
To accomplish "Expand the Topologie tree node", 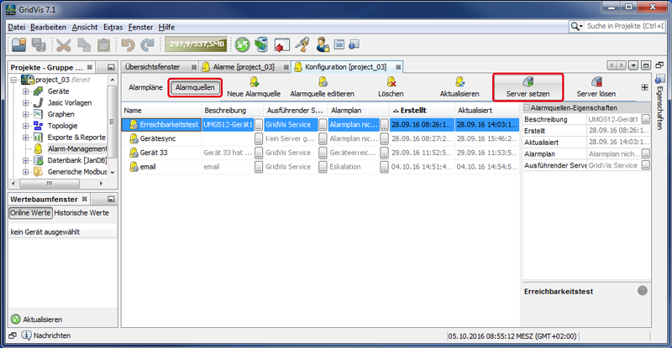I will pyautogui.click(x=26, y=126).
